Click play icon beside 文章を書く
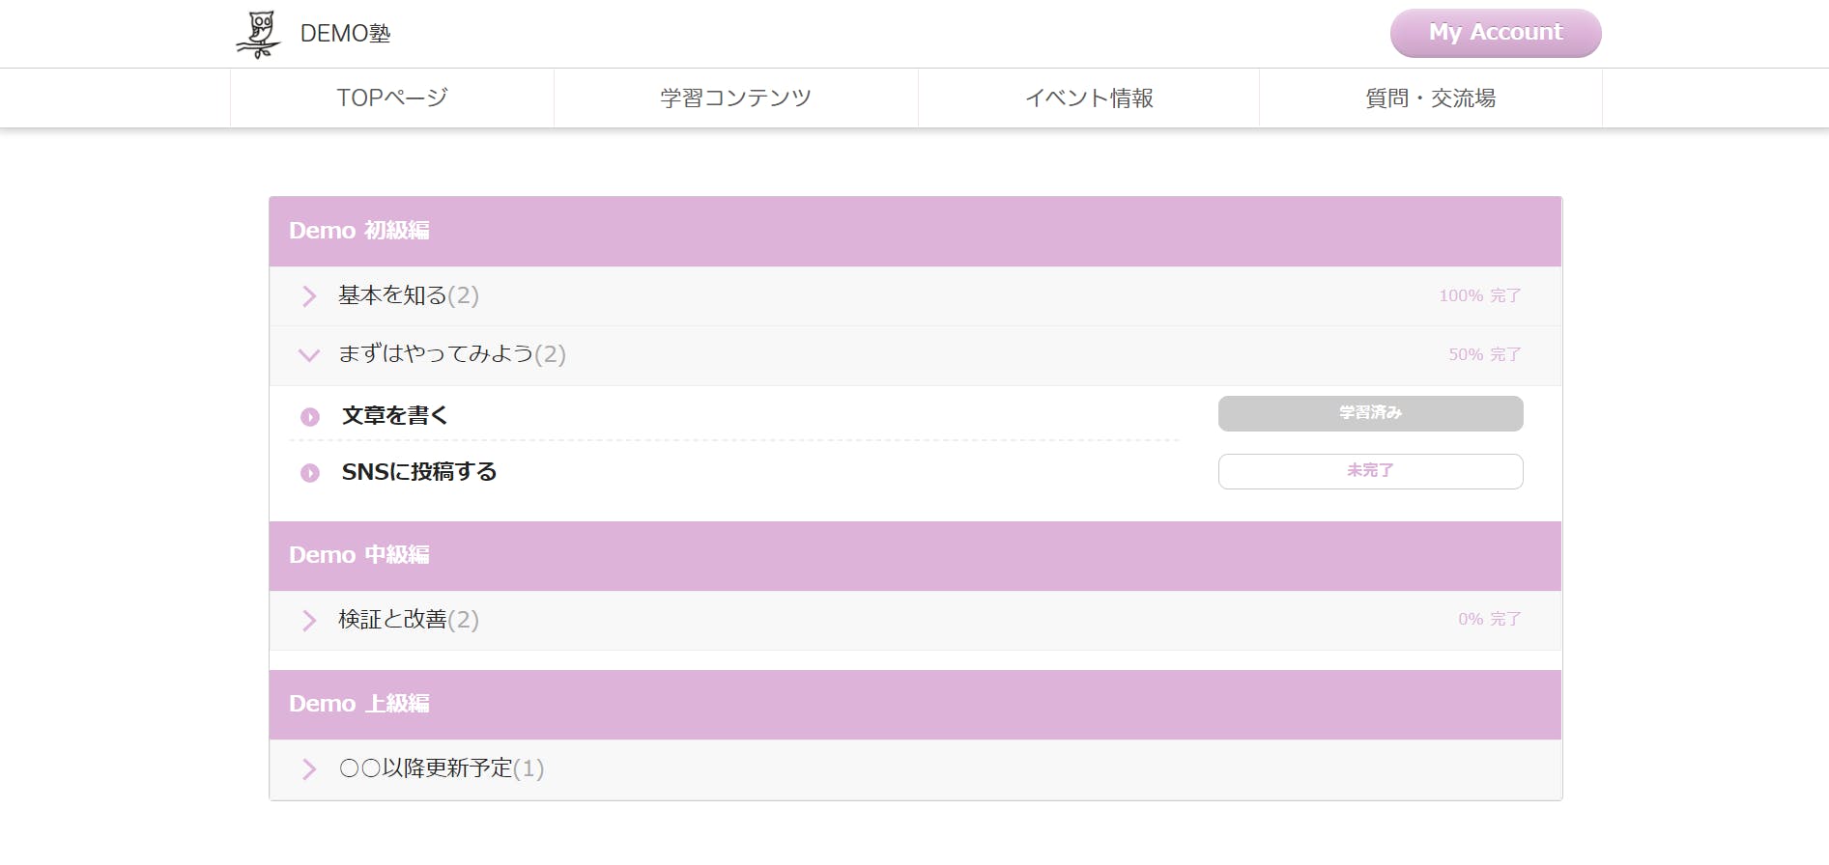Image resolution: width=1829 pixels, height=865 pixels. tap(310, 417)
